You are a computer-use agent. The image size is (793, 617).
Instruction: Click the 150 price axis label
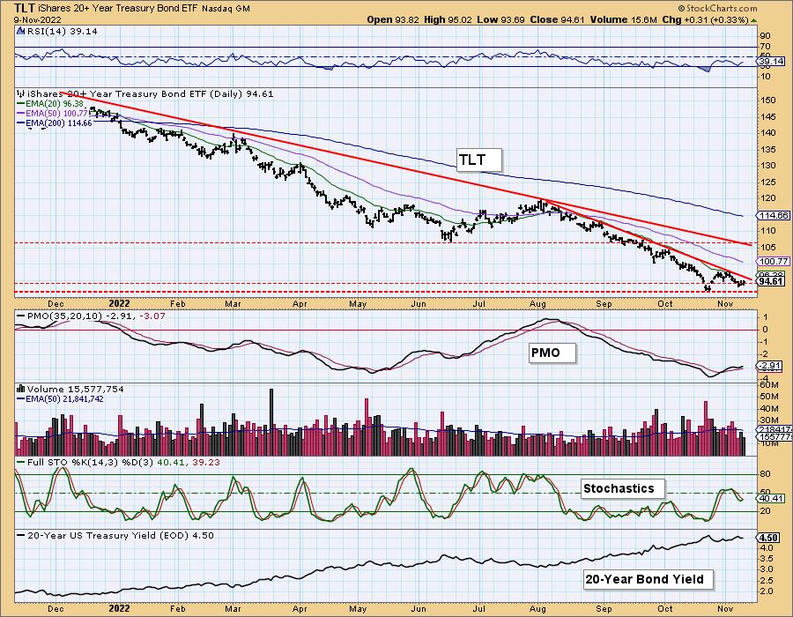coord(768,100)
